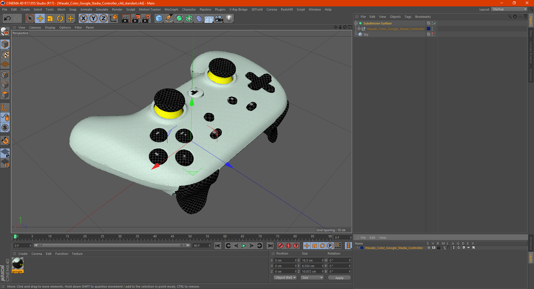Click the Apply button
The width and height of the screenshot is (534, 289).
(339, 278)
